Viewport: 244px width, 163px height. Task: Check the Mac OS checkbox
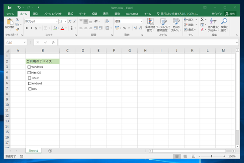pyautogui.click(x=29, y=73)
